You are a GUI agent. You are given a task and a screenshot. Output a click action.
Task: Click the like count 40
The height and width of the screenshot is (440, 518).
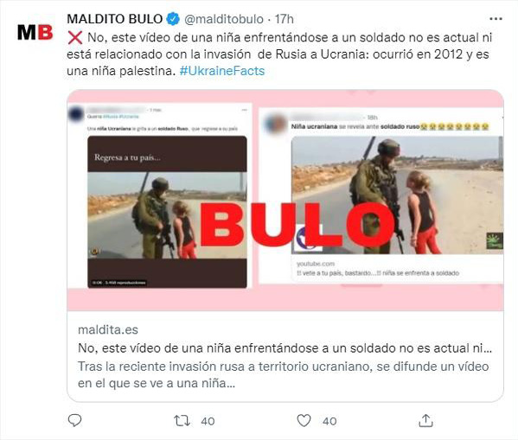[x=329, y=421]
